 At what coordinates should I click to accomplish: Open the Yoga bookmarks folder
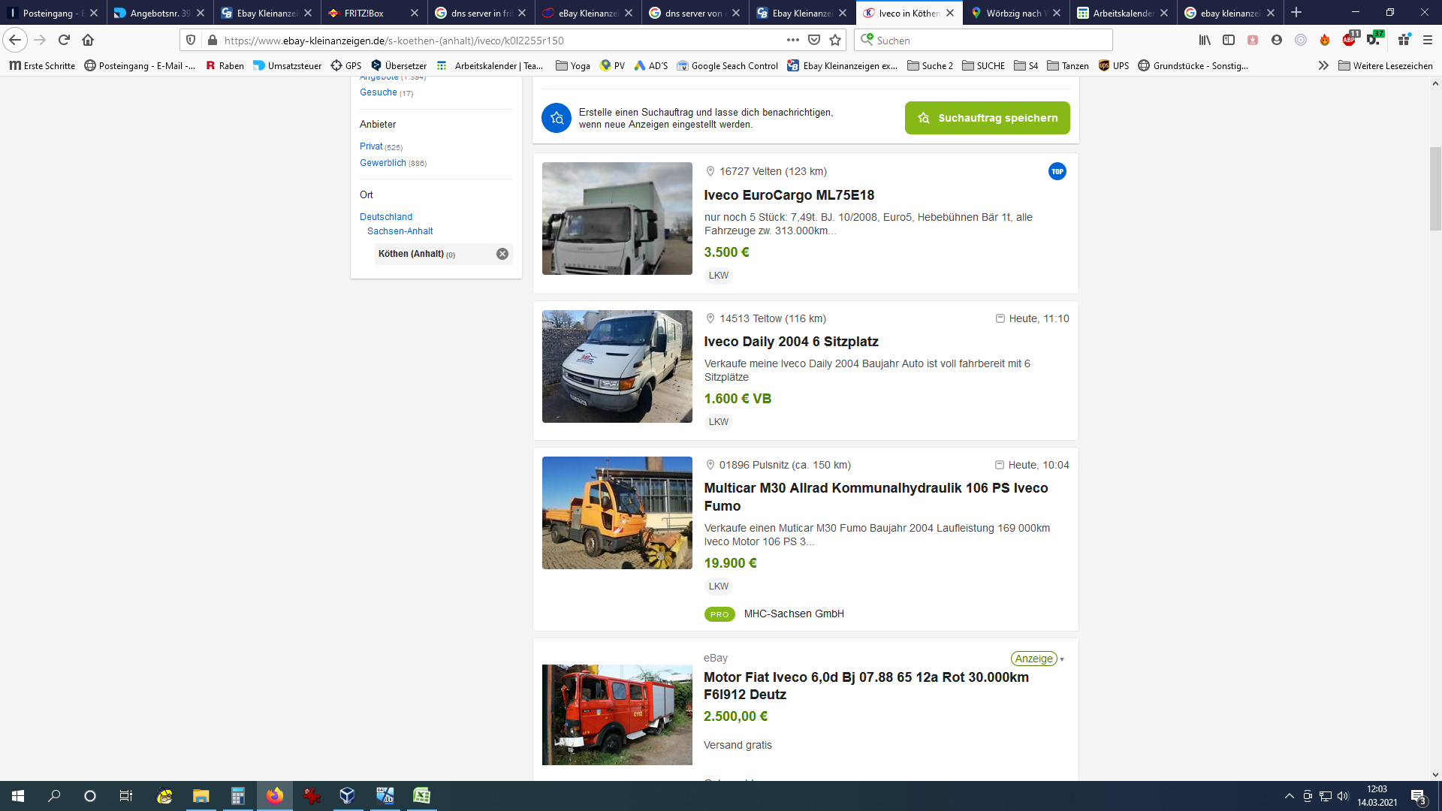pyautogui.click(x=573, y=66)
